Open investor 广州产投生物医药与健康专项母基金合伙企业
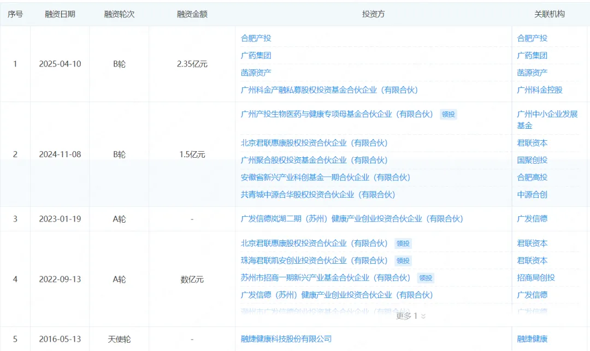Viewport: 590px width, 351px height. coord(337,114)
